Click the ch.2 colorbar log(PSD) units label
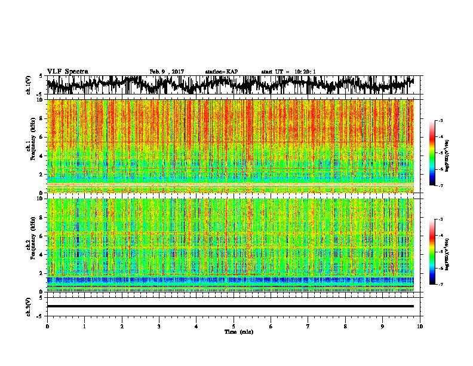The image size is (473, 366). pyautogui.click(x=447, y=254)
